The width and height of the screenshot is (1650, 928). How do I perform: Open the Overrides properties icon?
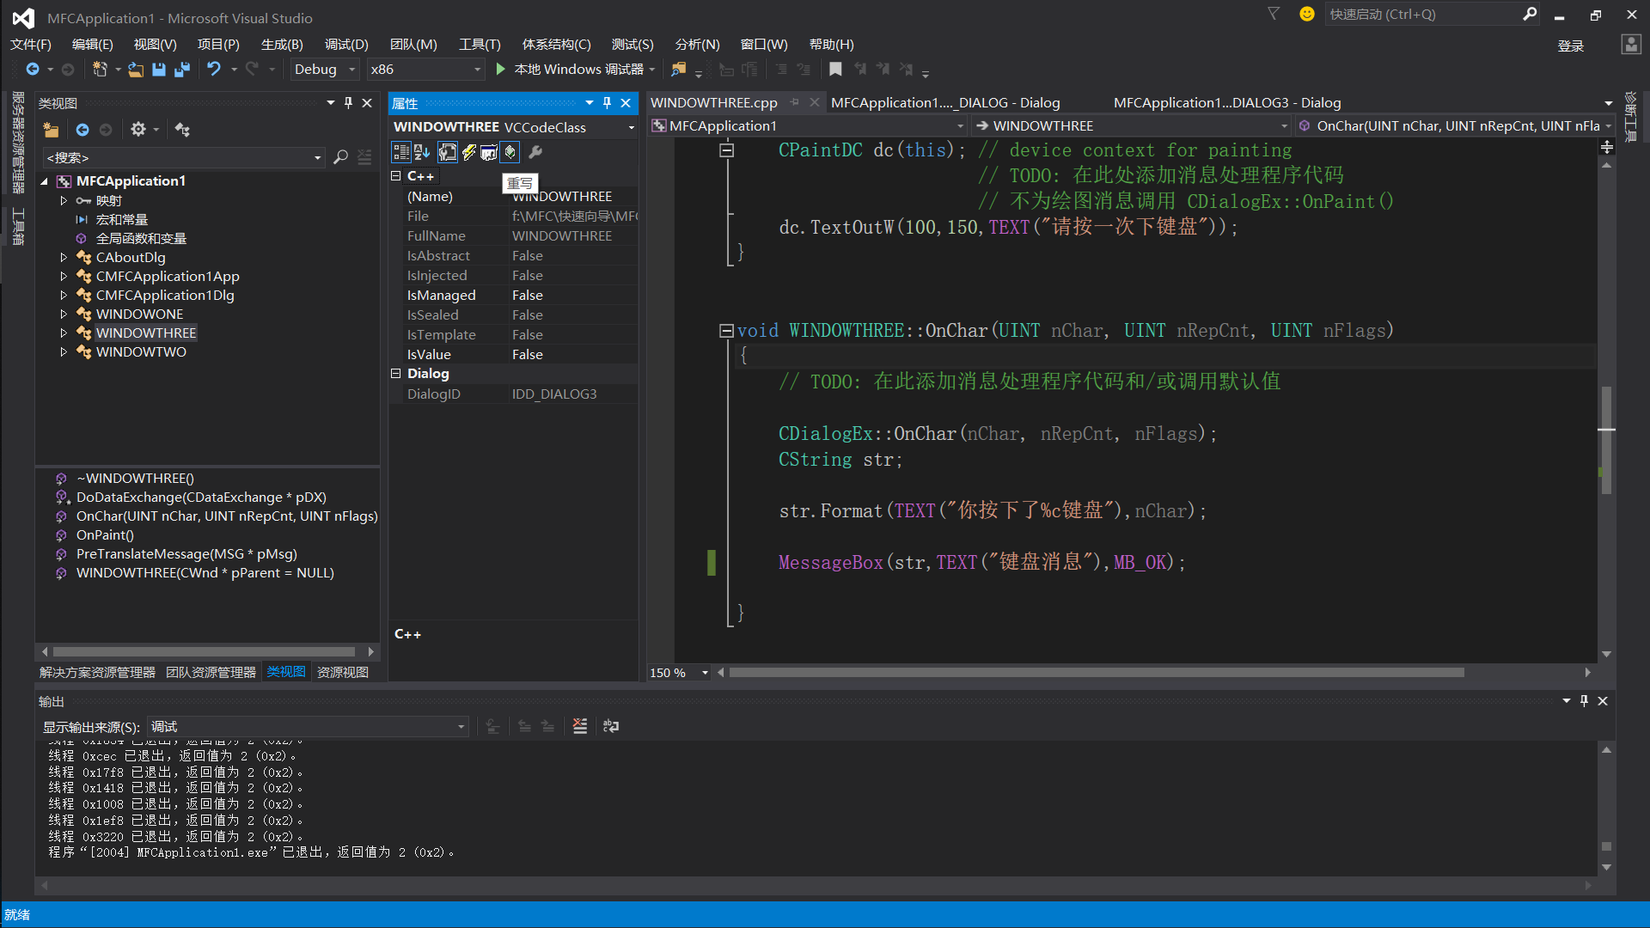(510, 152)
